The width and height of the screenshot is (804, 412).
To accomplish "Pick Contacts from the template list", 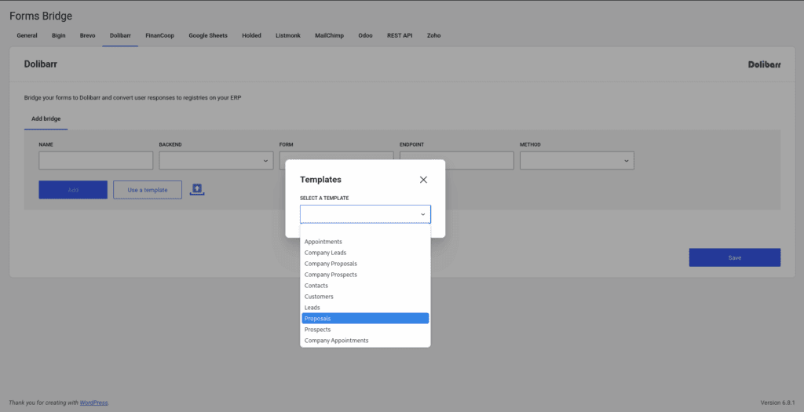I will pos(365,286).
